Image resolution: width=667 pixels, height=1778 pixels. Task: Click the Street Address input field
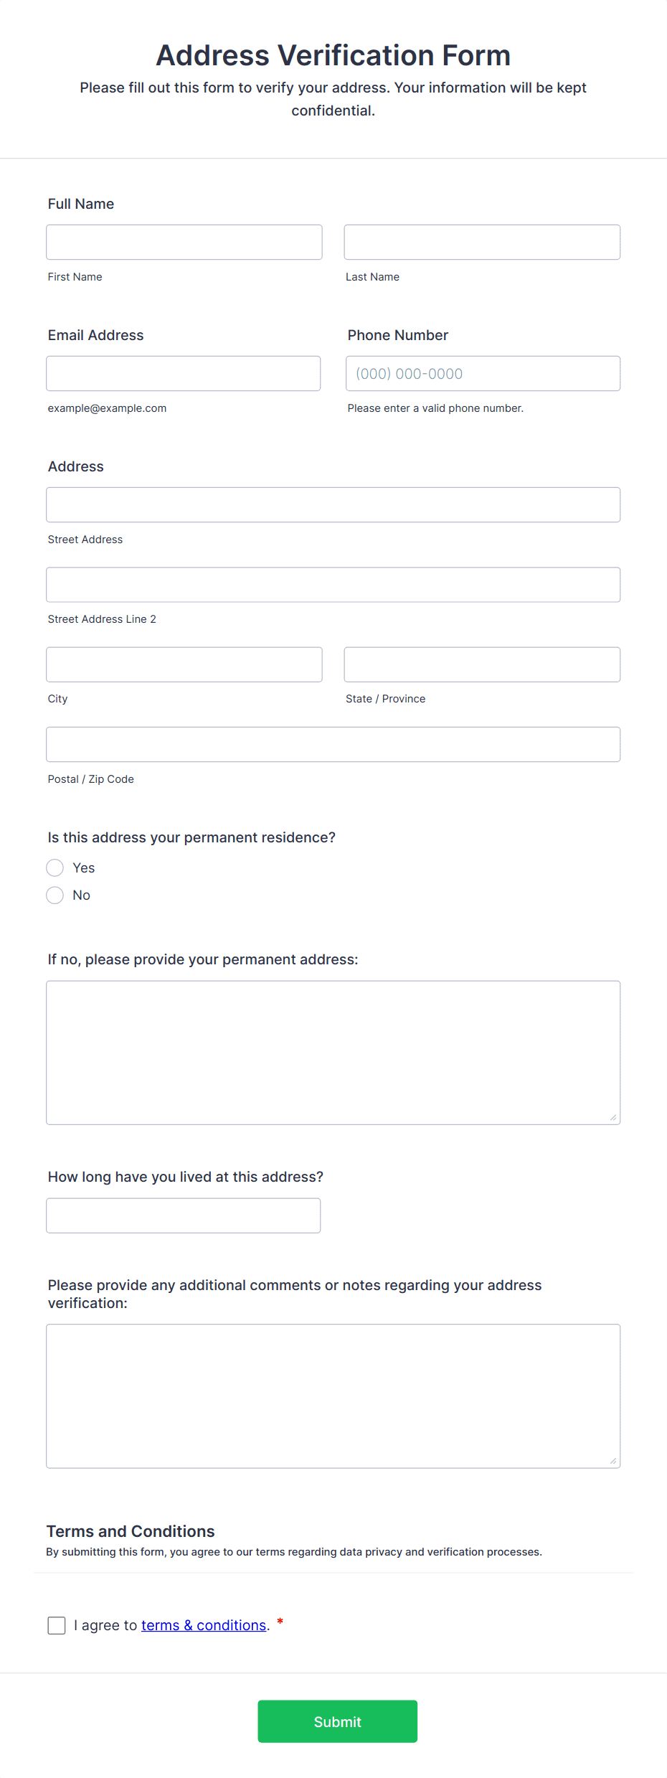tap(333, 504)
